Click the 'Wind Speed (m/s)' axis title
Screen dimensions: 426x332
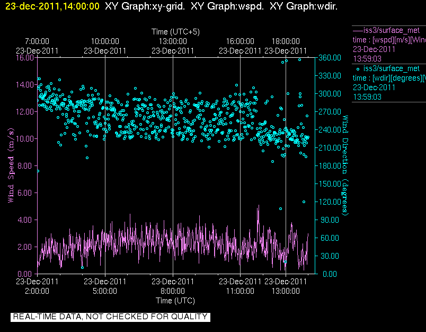coord(11,165)
